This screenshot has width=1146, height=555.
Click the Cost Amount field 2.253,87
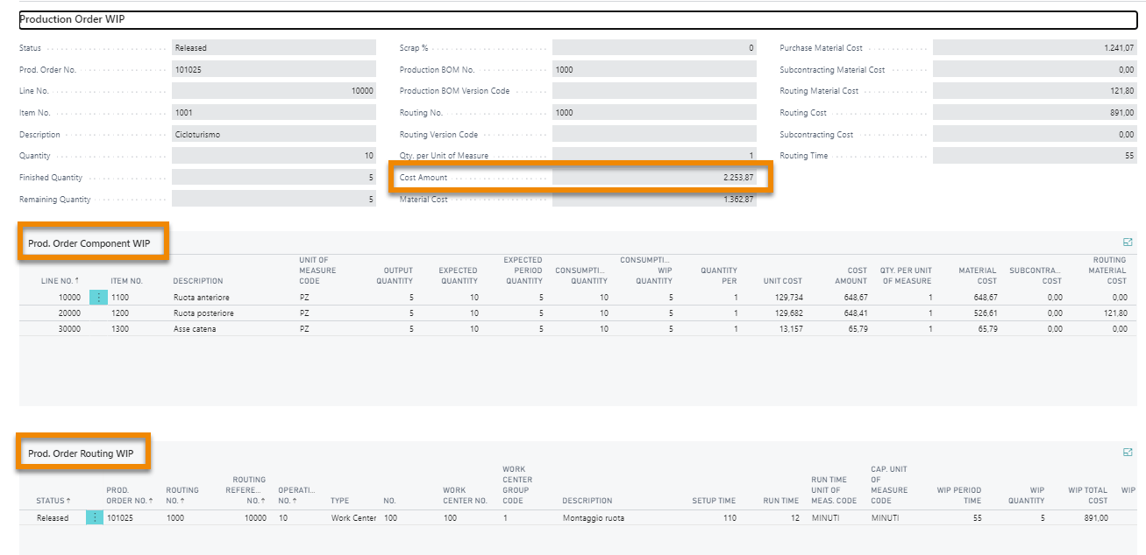(654, 178)
